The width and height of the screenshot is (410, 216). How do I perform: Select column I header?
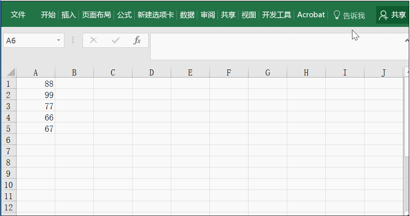345,72
